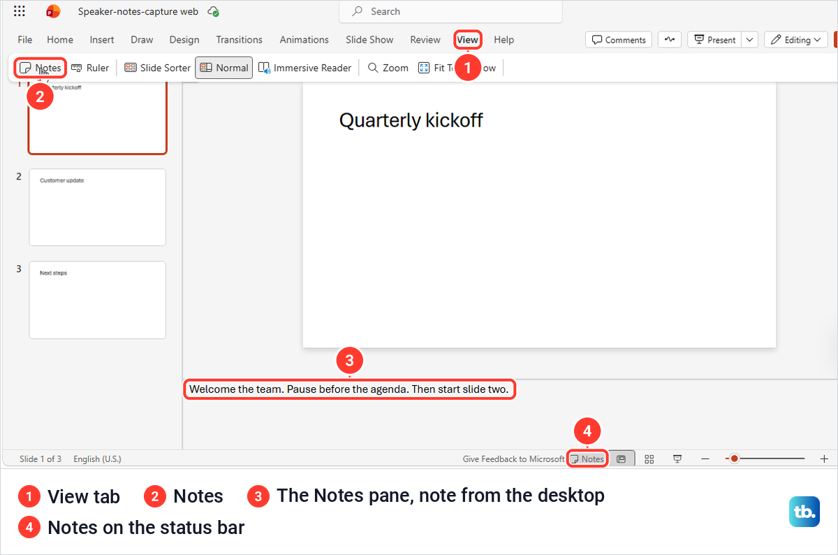Switch to the Draw tab
Image resolution: width=838 pixels, height=555 pixels.
click(142, 40)
